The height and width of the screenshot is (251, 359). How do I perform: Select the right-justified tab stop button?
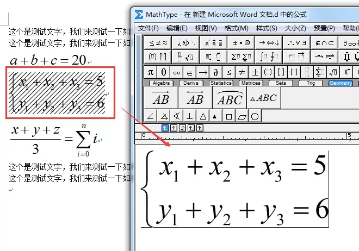point(182,128)
